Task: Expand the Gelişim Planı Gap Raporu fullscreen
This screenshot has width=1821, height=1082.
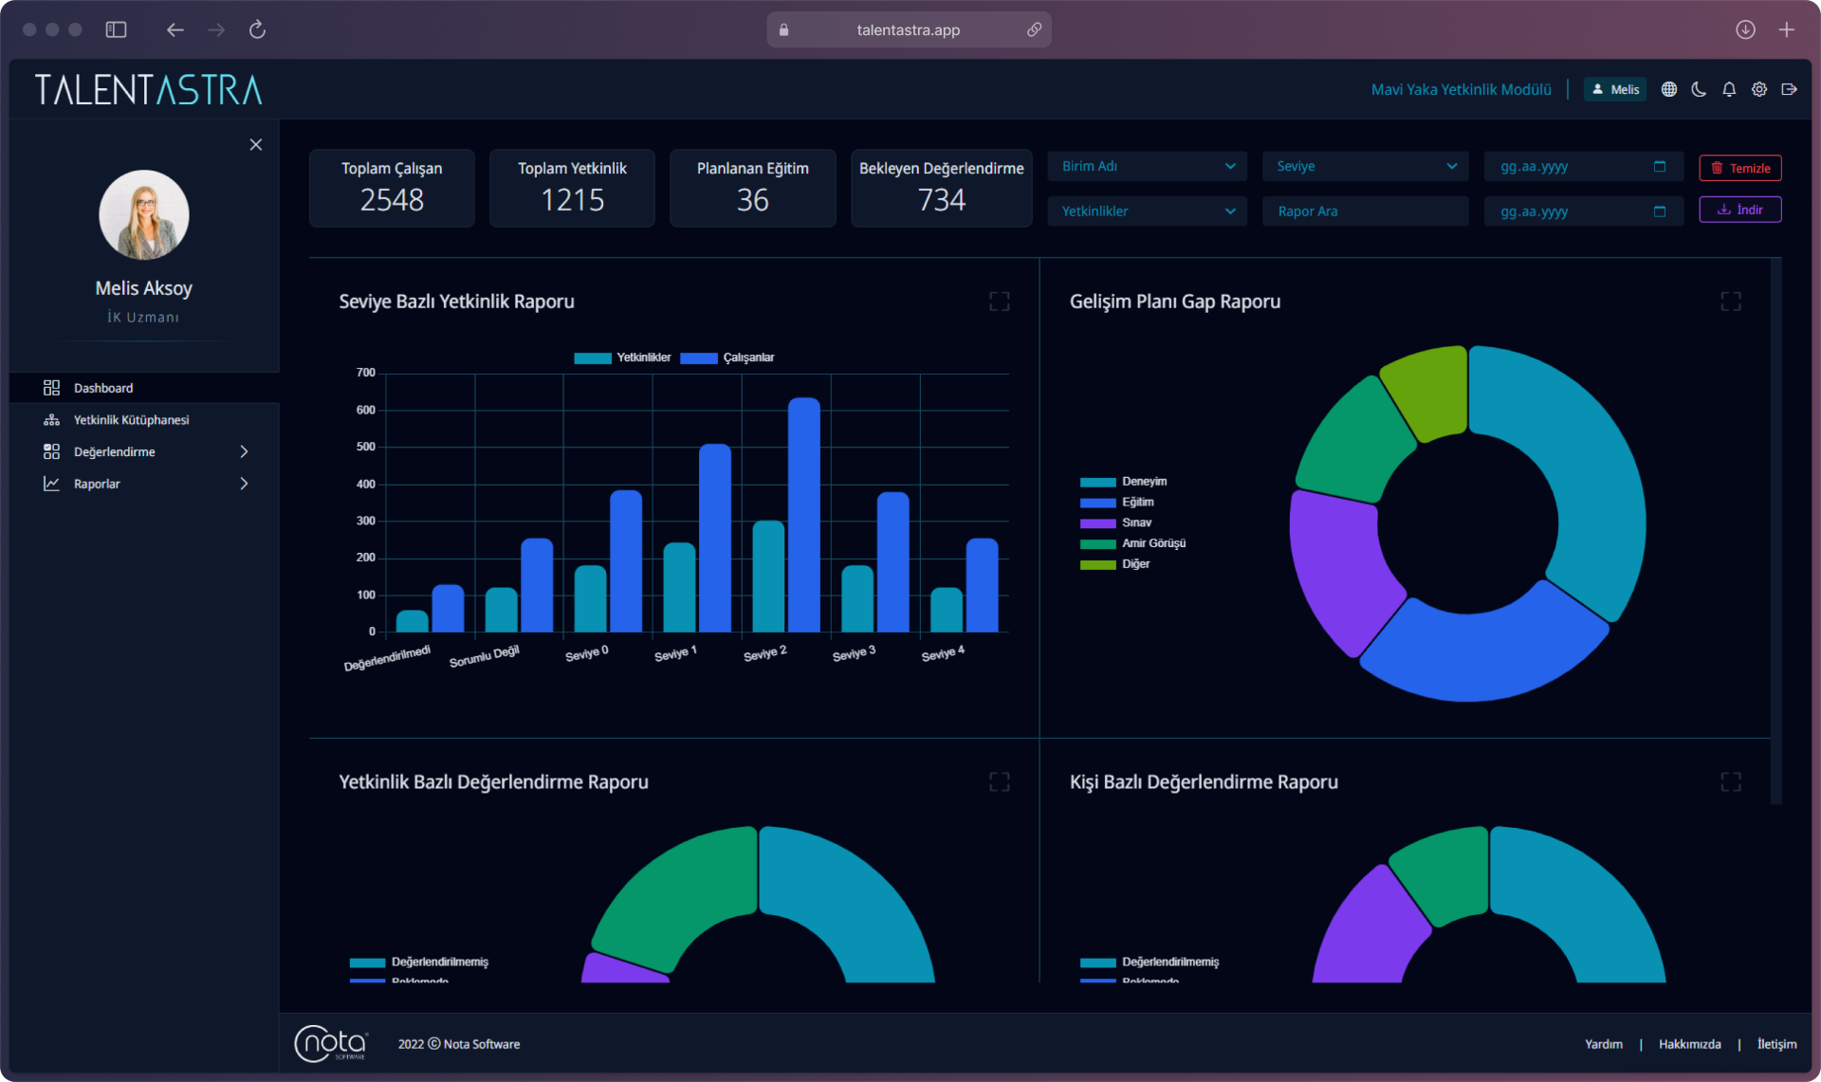Action: click(1730, 302)
